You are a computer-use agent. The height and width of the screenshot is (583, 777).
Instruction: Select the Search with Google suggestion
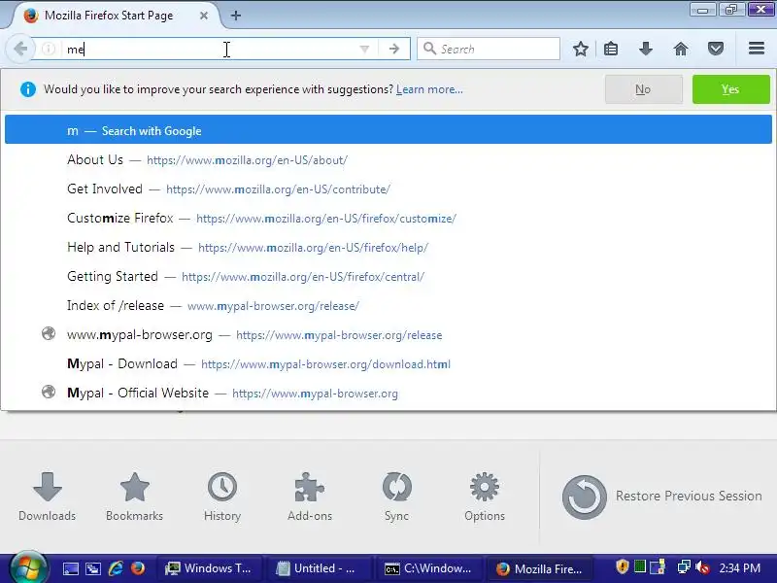pyautogui.click(x=388, y=131)
